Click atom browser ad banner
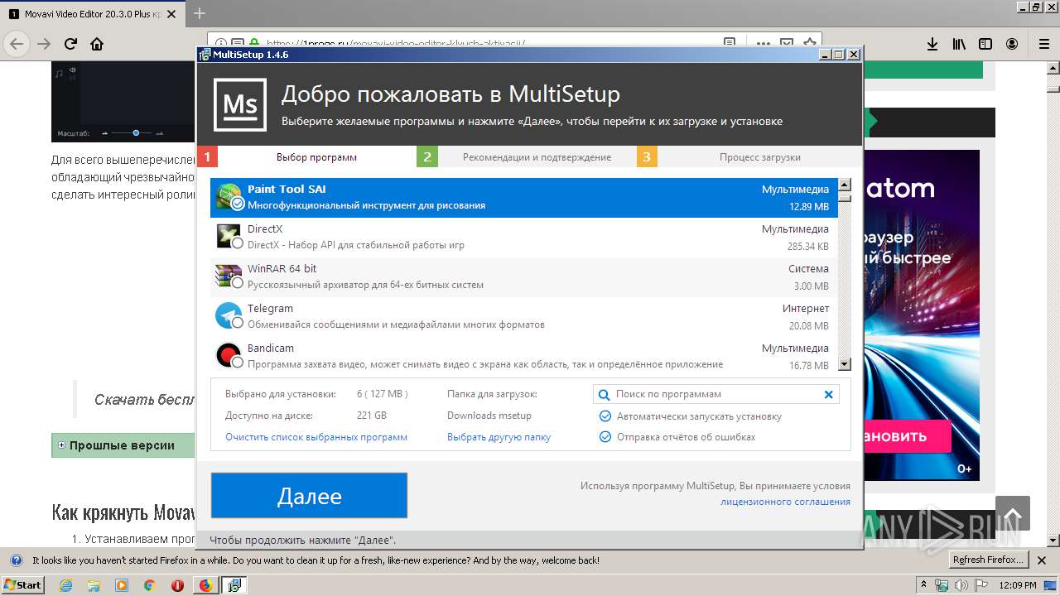 [921, 315]
